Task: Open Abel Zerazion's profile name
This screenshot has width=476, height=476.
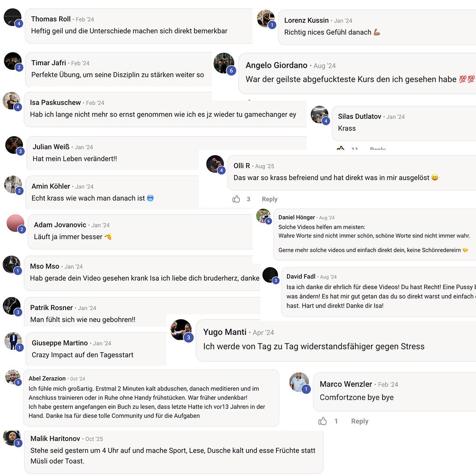Action: tap(47, 379)
